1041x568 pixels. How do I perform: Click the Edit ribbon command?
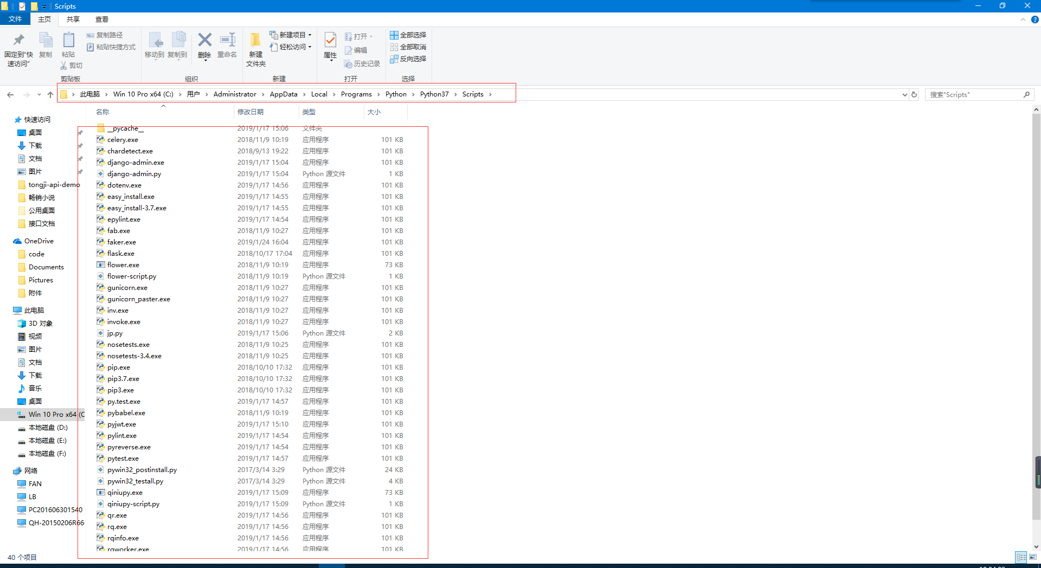pyautogui.click(x=356, y=50)
